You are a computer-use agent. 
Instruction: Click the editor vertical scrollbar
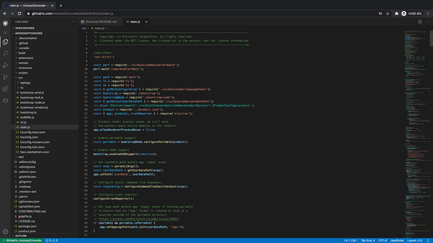pyautogui.click(x=431, y=39)
